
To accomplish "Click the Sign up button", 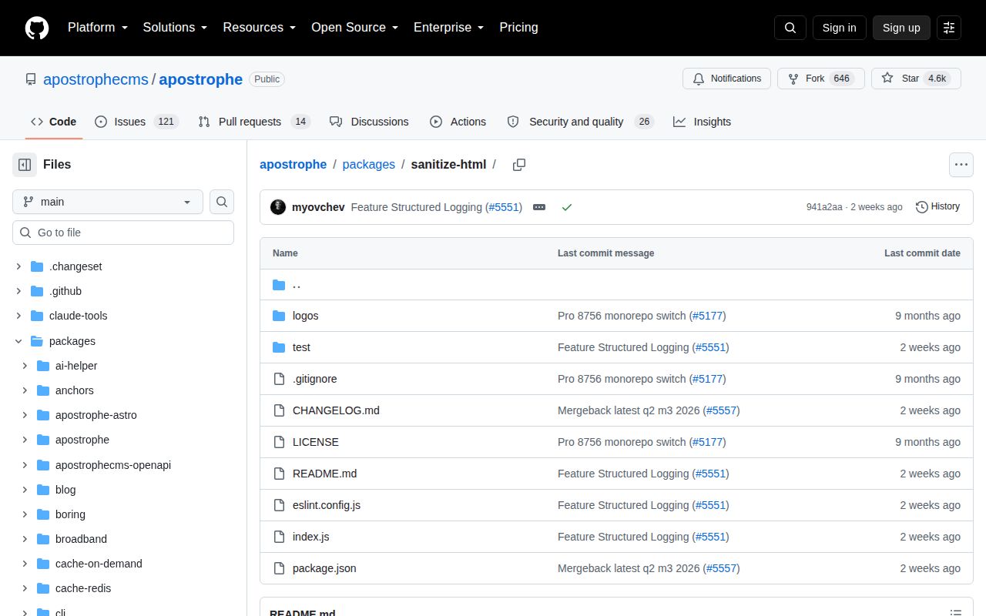I will click(x=901, y=28).
